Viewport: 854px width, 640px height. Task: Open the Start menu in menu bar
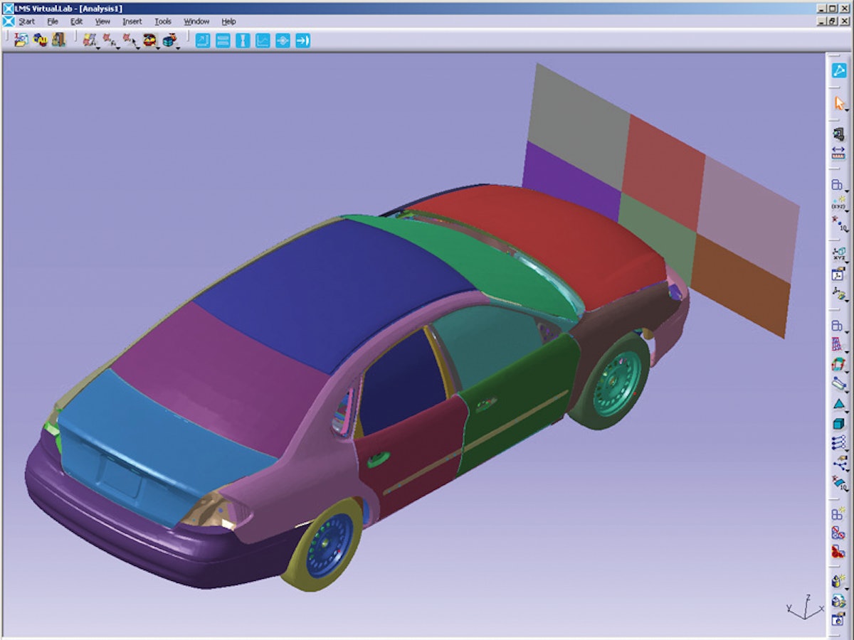click(x=26, y=21)
